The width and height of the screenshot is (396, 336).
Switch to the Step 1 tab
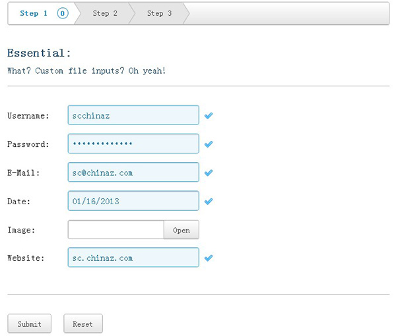[34, 13]
